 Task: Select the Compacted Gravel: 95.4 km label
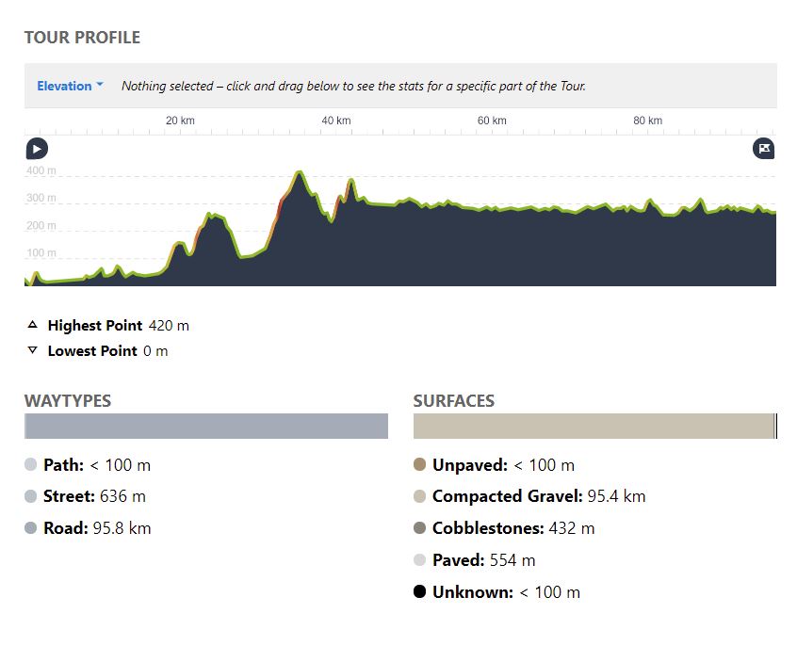pos(539,496)
